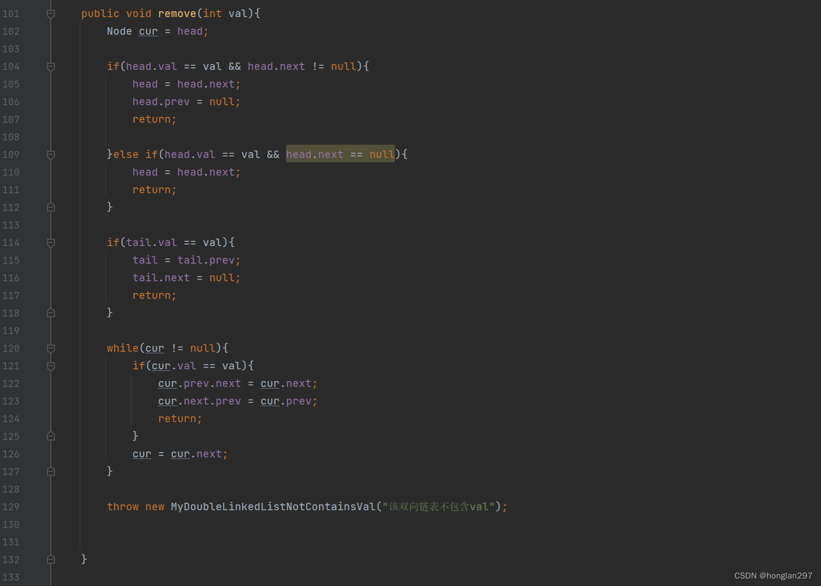This screenshot has height=586, width=821.
Task: Click 'head.prev' on line 106
Action: click(161, 101)
